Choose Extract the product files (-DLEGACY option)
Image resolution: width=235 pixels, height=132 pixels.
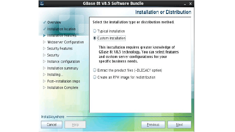[94, 70]
